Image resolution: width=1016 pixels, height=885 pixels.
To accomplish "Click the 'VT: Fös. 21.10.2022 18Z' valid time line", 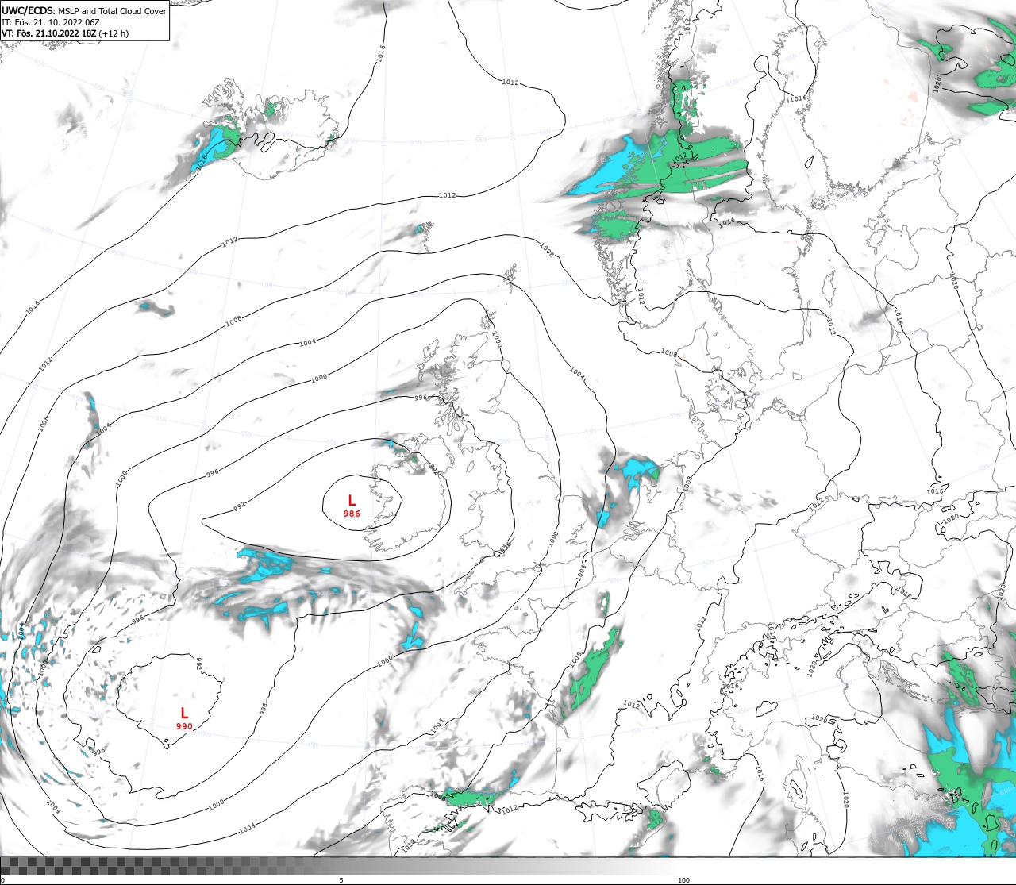I will tap(64, 33).
